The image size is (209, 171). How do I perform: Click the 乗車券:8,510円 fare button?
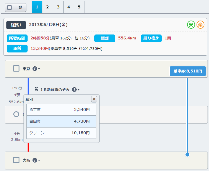point(188,71)
